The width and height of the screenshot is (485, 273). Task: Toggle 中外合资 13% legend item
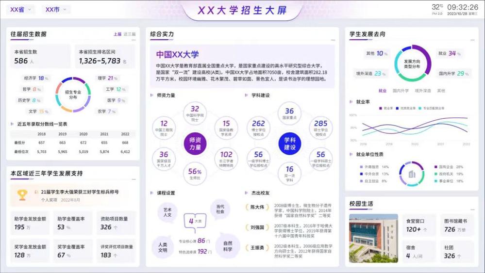click(x=374, y=174)
